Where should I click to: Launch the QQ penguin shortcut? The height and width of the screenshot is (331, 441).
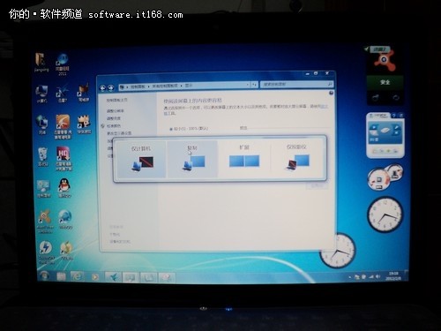click(x=64, y=188)
